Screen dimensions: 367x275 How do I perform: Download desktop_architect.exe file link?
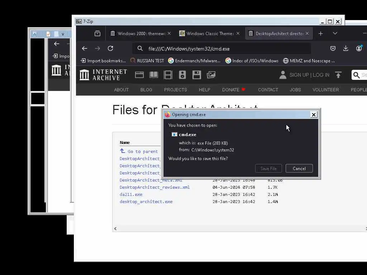pos(146,202)
